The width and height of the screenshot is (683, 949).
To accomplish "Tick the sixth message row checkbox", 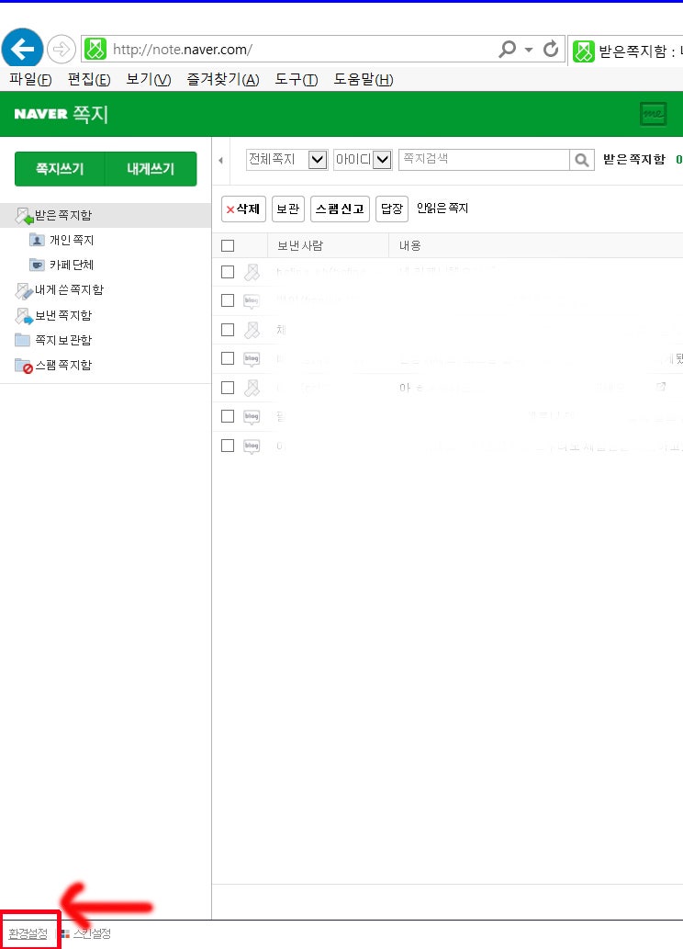I will pyautogui.click(x=228, y=416).
